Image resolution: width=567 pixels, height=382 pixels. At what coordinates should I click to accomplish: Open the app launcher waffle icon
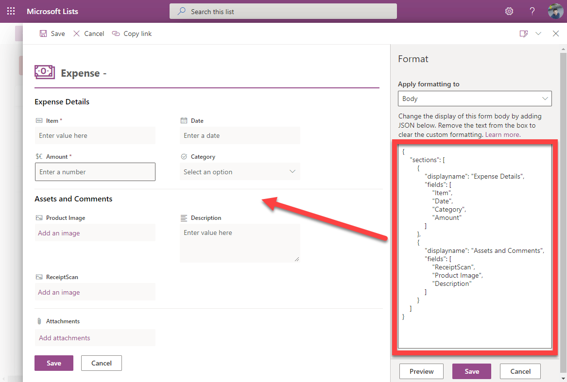[11, 11]
